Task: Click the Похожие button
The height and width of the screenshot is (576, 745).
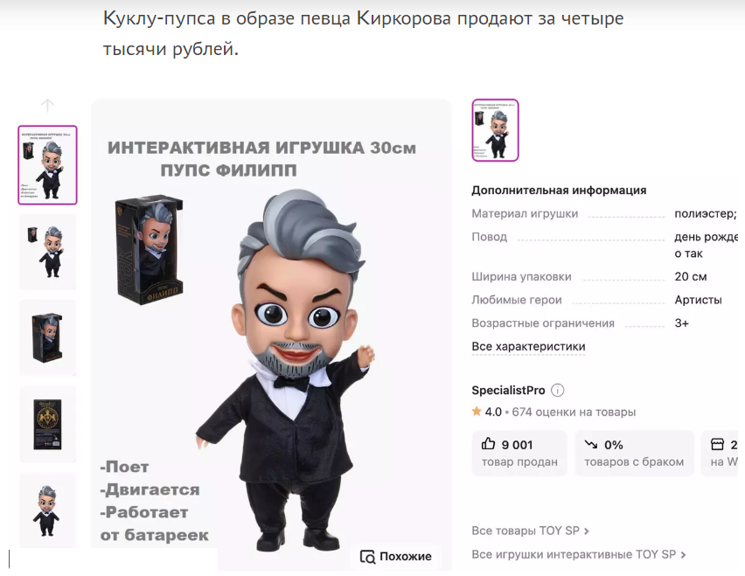Action: click(396, 557)
